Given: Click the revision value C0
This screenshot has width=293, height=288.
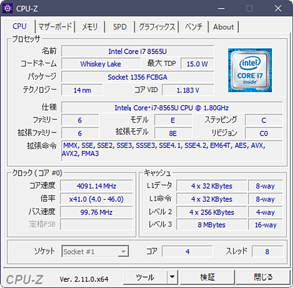Looking at the screenshot, I should 263,133.
